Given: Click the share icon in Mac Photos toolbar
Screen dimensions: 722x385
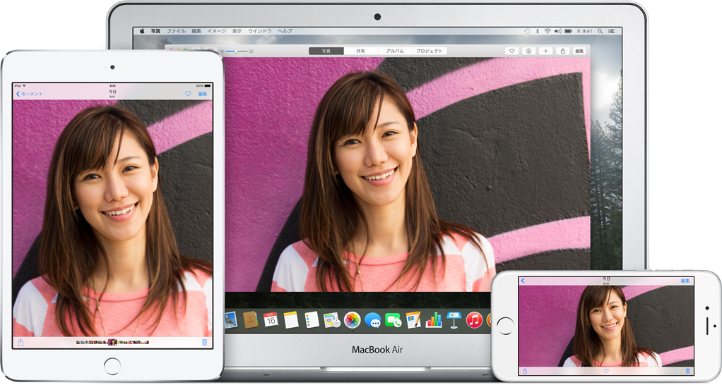Looking at the screenshot, I should tap(563, 51).
